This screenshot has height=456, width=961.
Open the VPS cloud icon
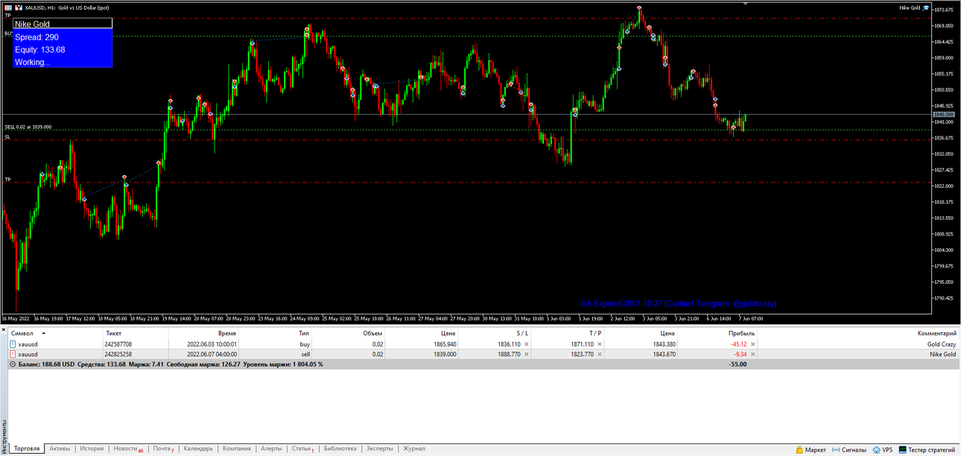pos(877,450)
